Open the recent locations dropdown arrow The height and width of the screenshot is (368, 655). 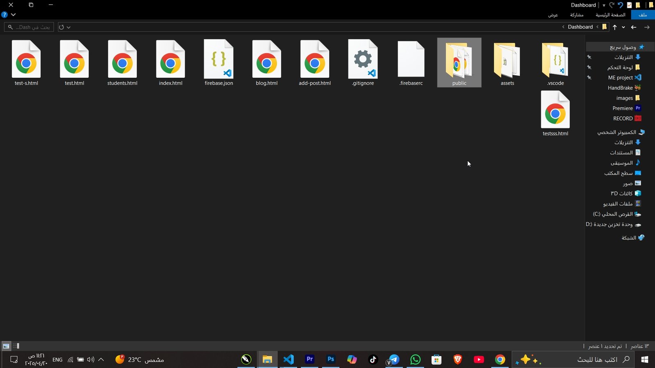click(x=623, y=27)
